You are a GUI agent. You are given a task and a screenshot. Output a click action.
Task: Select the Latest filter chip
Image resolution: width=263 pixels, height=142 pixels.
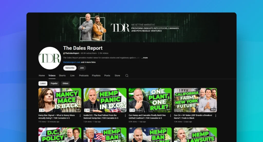43,83
